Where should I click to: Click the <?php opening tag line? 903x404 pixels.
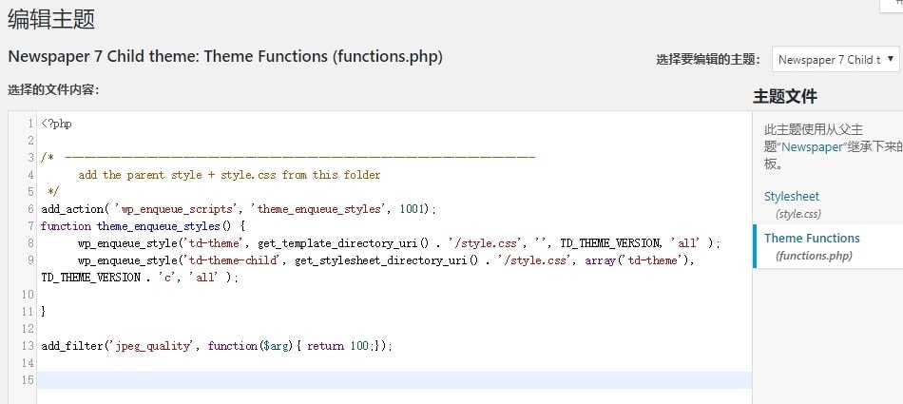(57, 124)
